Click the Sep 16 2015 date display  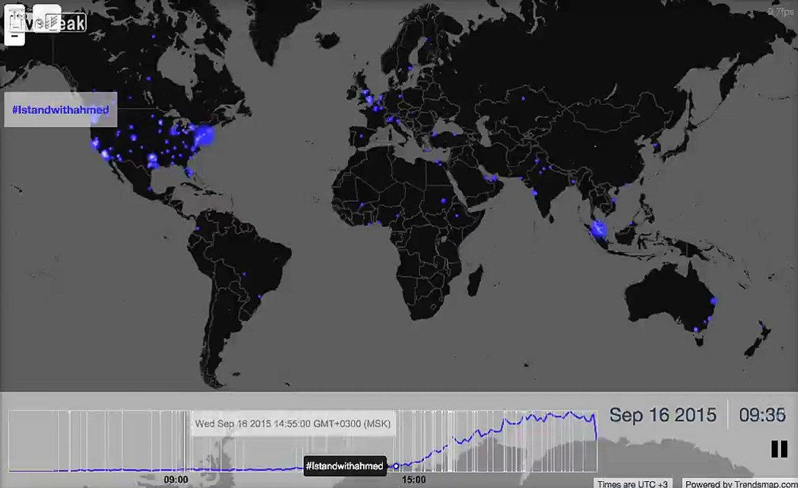[x=663, y=415]
